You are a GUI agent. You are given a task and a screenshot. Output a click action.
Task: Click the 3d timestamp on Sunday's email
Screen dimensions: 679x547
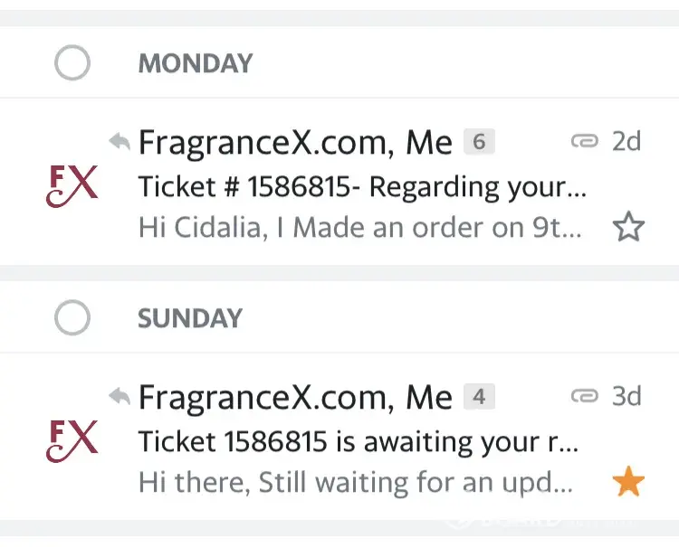(626, 396)
